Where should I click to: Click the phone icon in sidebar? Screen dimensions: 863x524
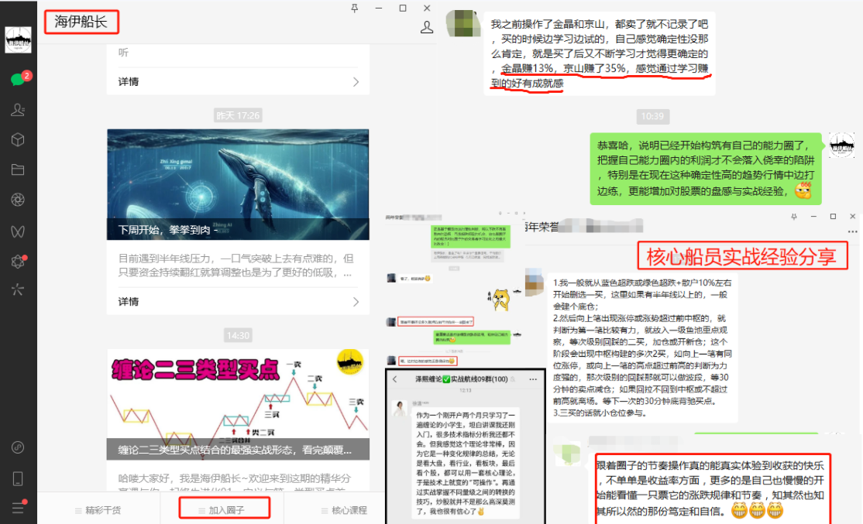(x=18, y=478)
